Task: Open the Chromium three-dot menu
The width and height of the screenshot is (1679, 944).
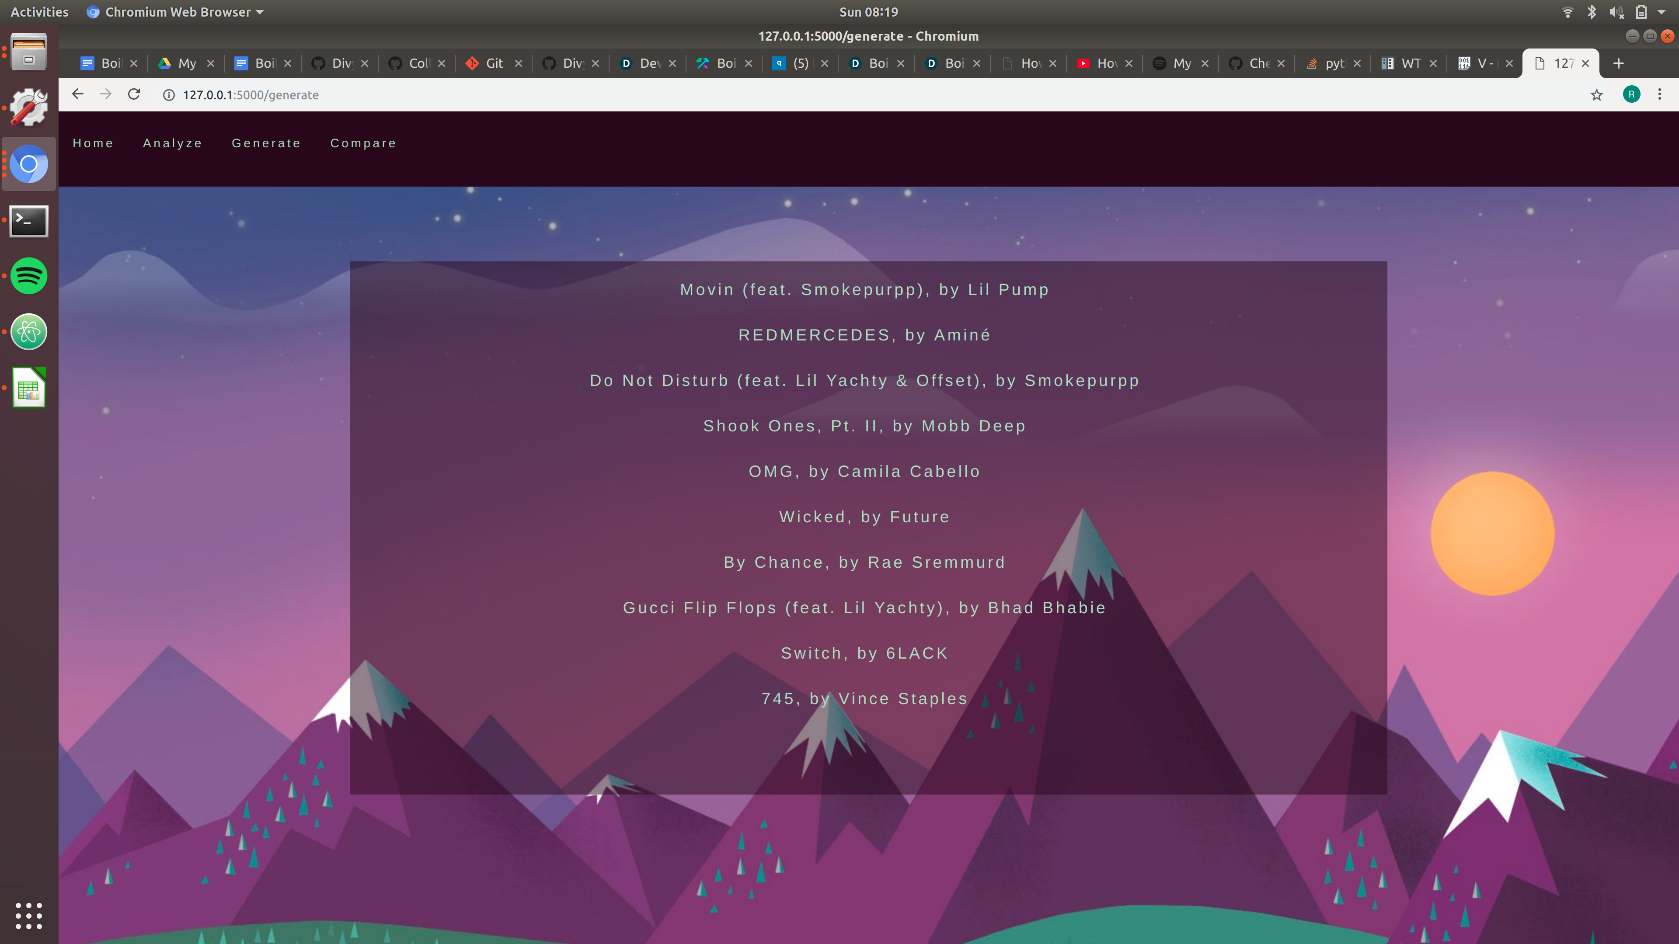Action: (x=1659, y=94)
